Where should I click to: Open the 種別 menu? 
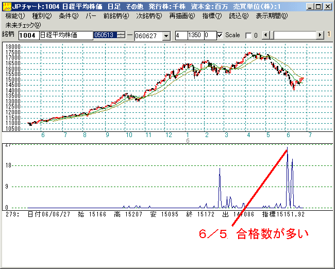click(42, 16)
